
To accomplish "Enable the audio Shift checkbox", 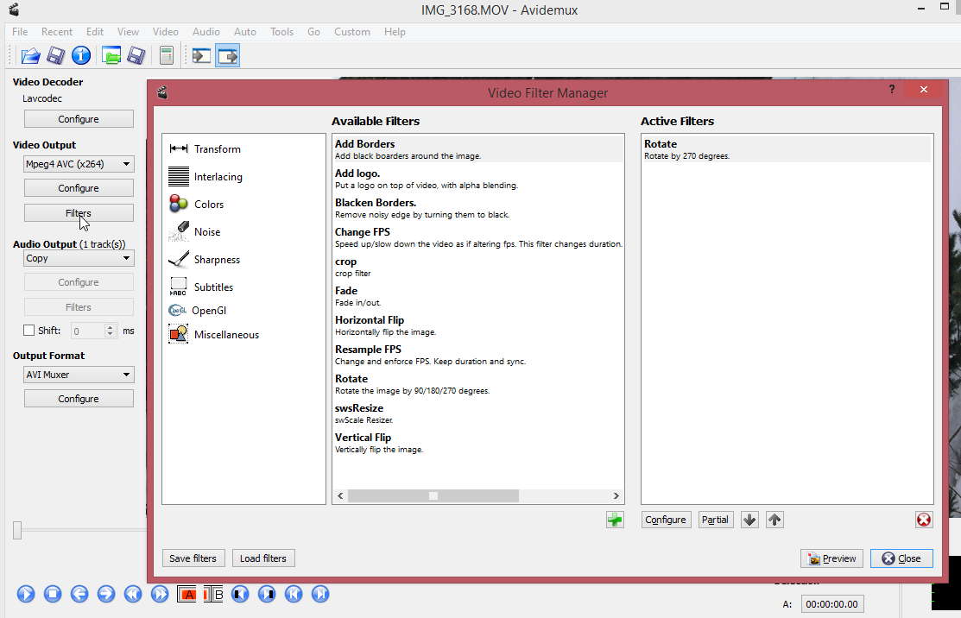I will tap(28, 330).
